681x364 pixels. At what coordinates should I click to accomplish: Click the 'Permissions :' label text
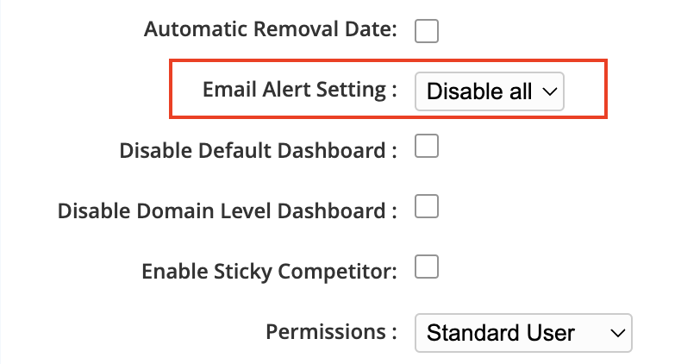tap(331, 331)
